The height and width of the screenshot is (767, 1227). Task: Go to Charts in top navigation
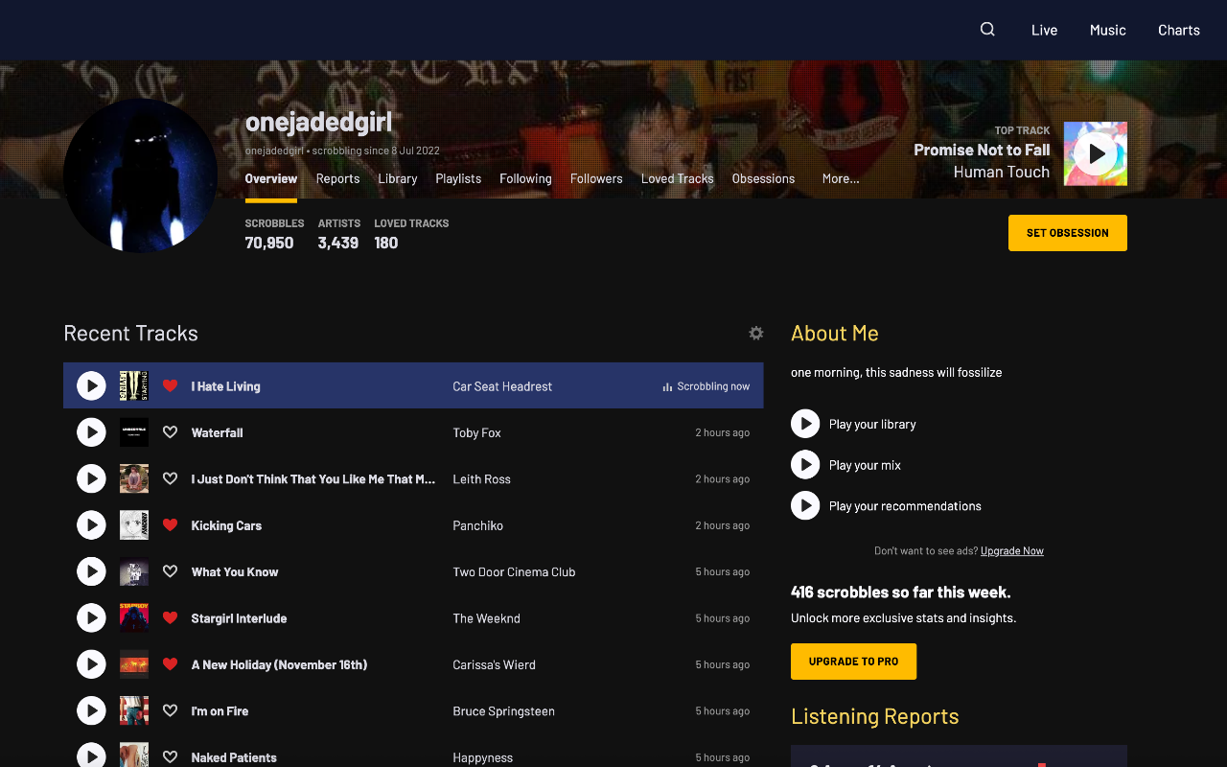tap(1179, 30)
